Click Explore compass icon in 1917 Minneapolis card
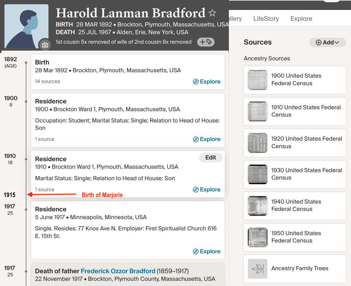Image resolution: width=351 pixels, height=286 pixels. pyautogui.click(x=196, y=252)
